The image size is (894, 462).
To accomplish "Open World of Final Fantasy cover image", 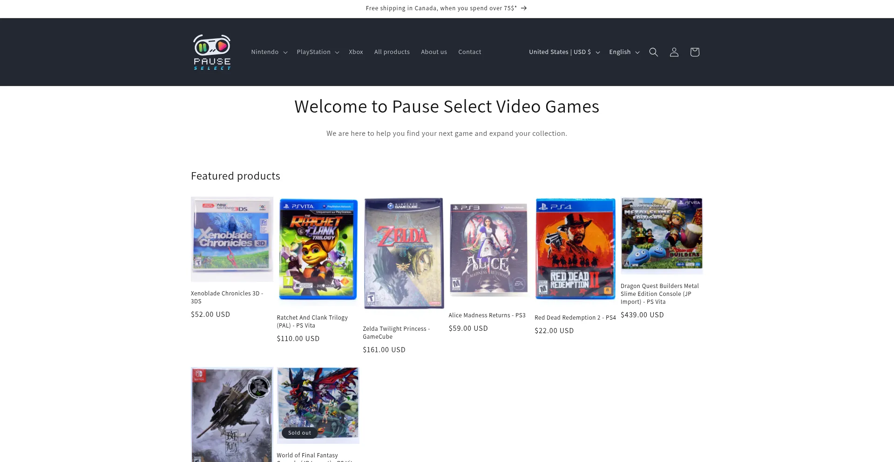I will tap(318, 405).
